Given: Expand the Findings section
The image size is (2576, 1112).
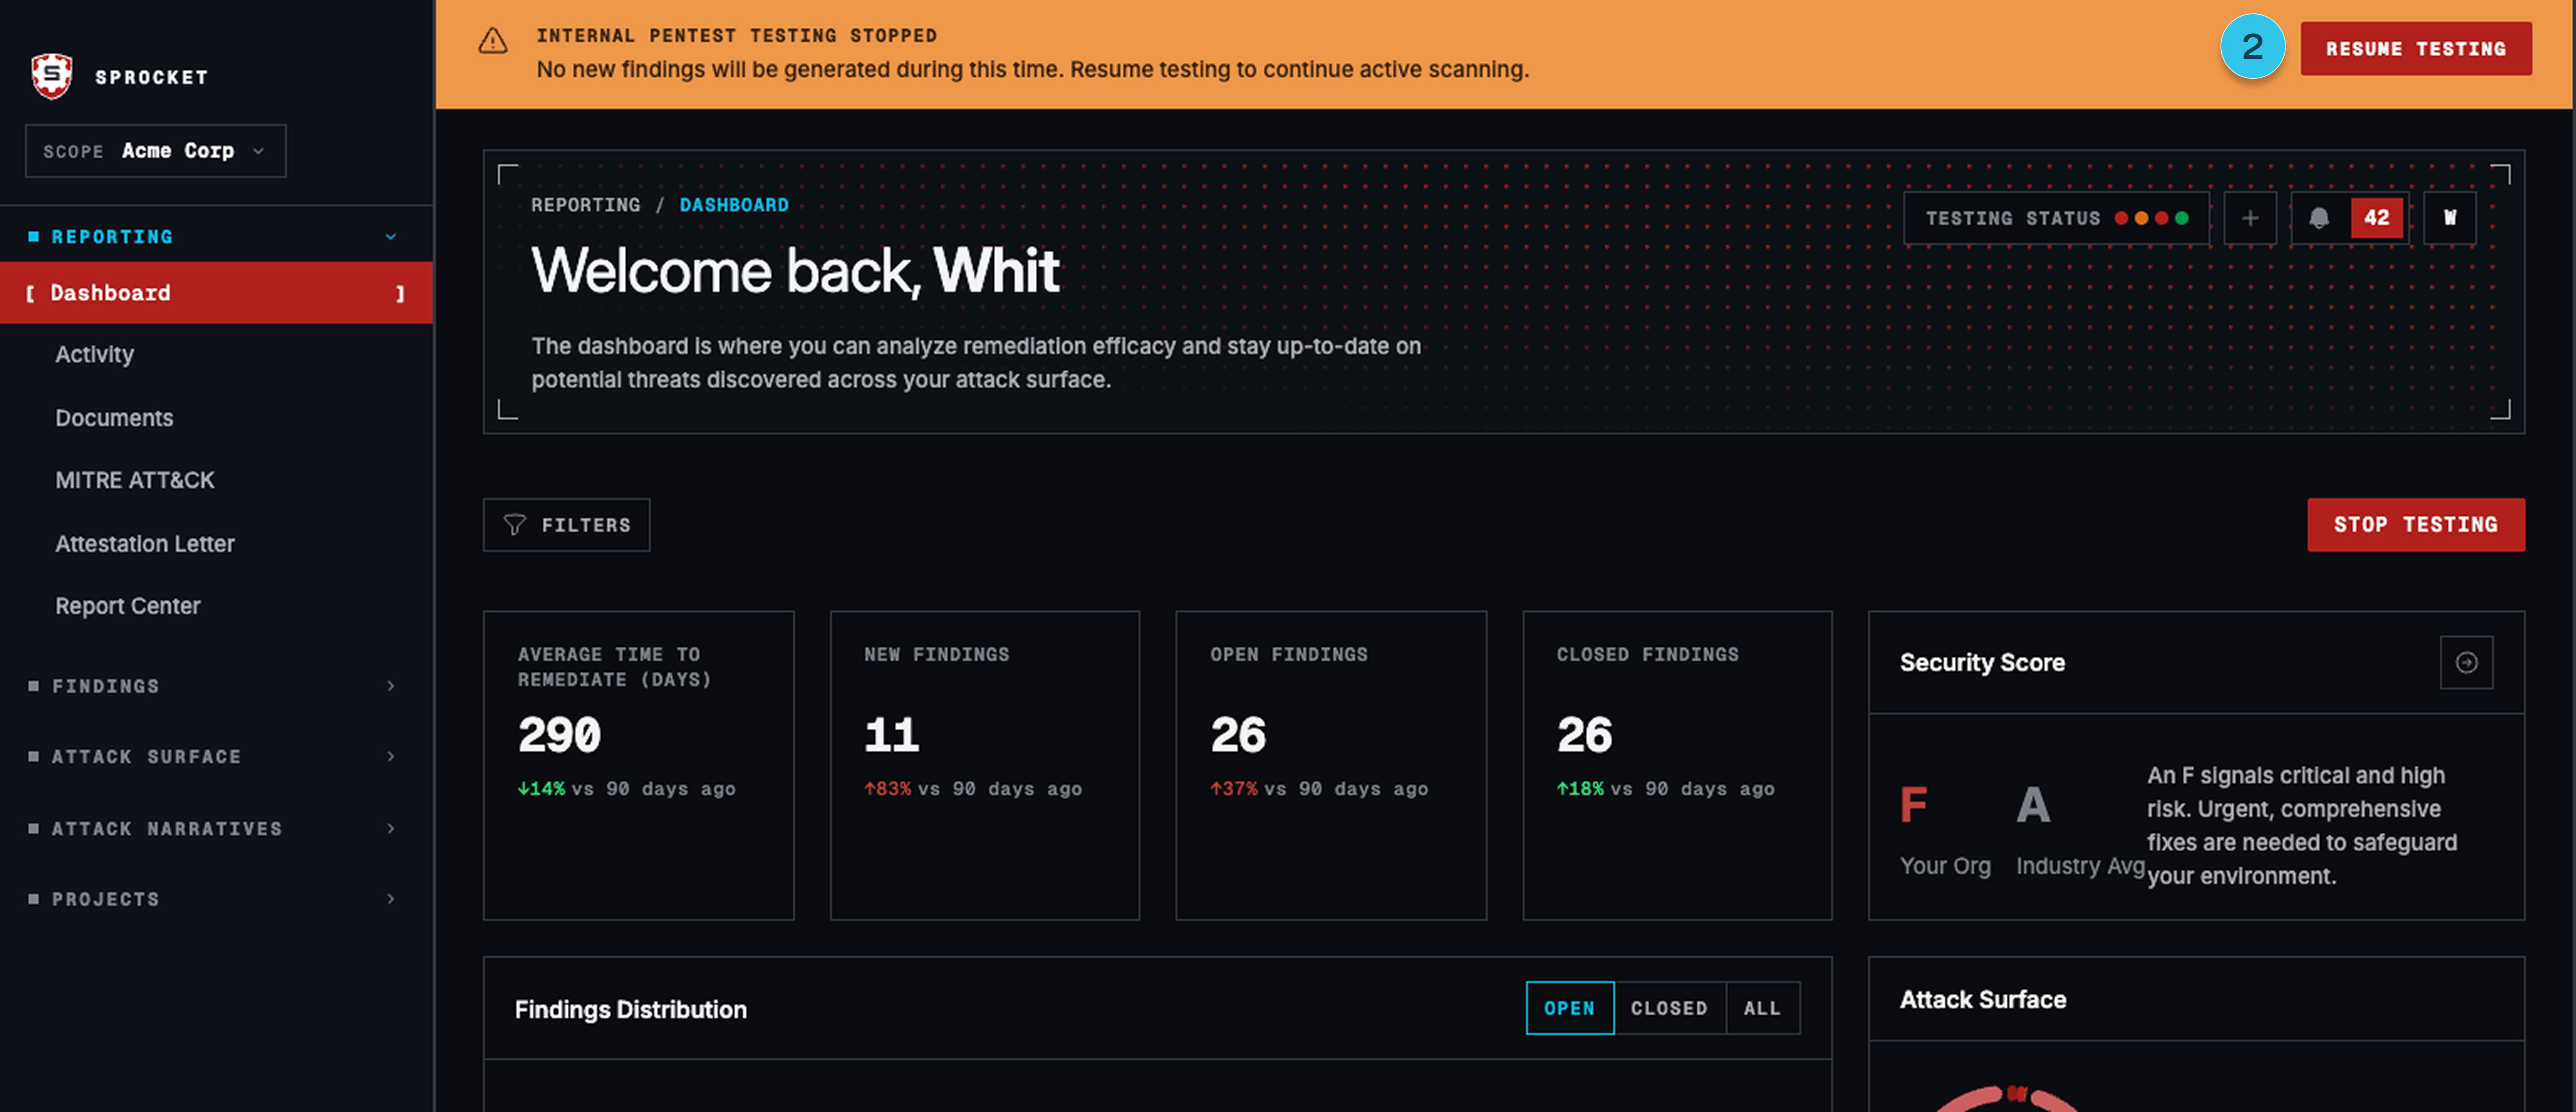Looking at the screenshot, I should click(x=216, y=686).
